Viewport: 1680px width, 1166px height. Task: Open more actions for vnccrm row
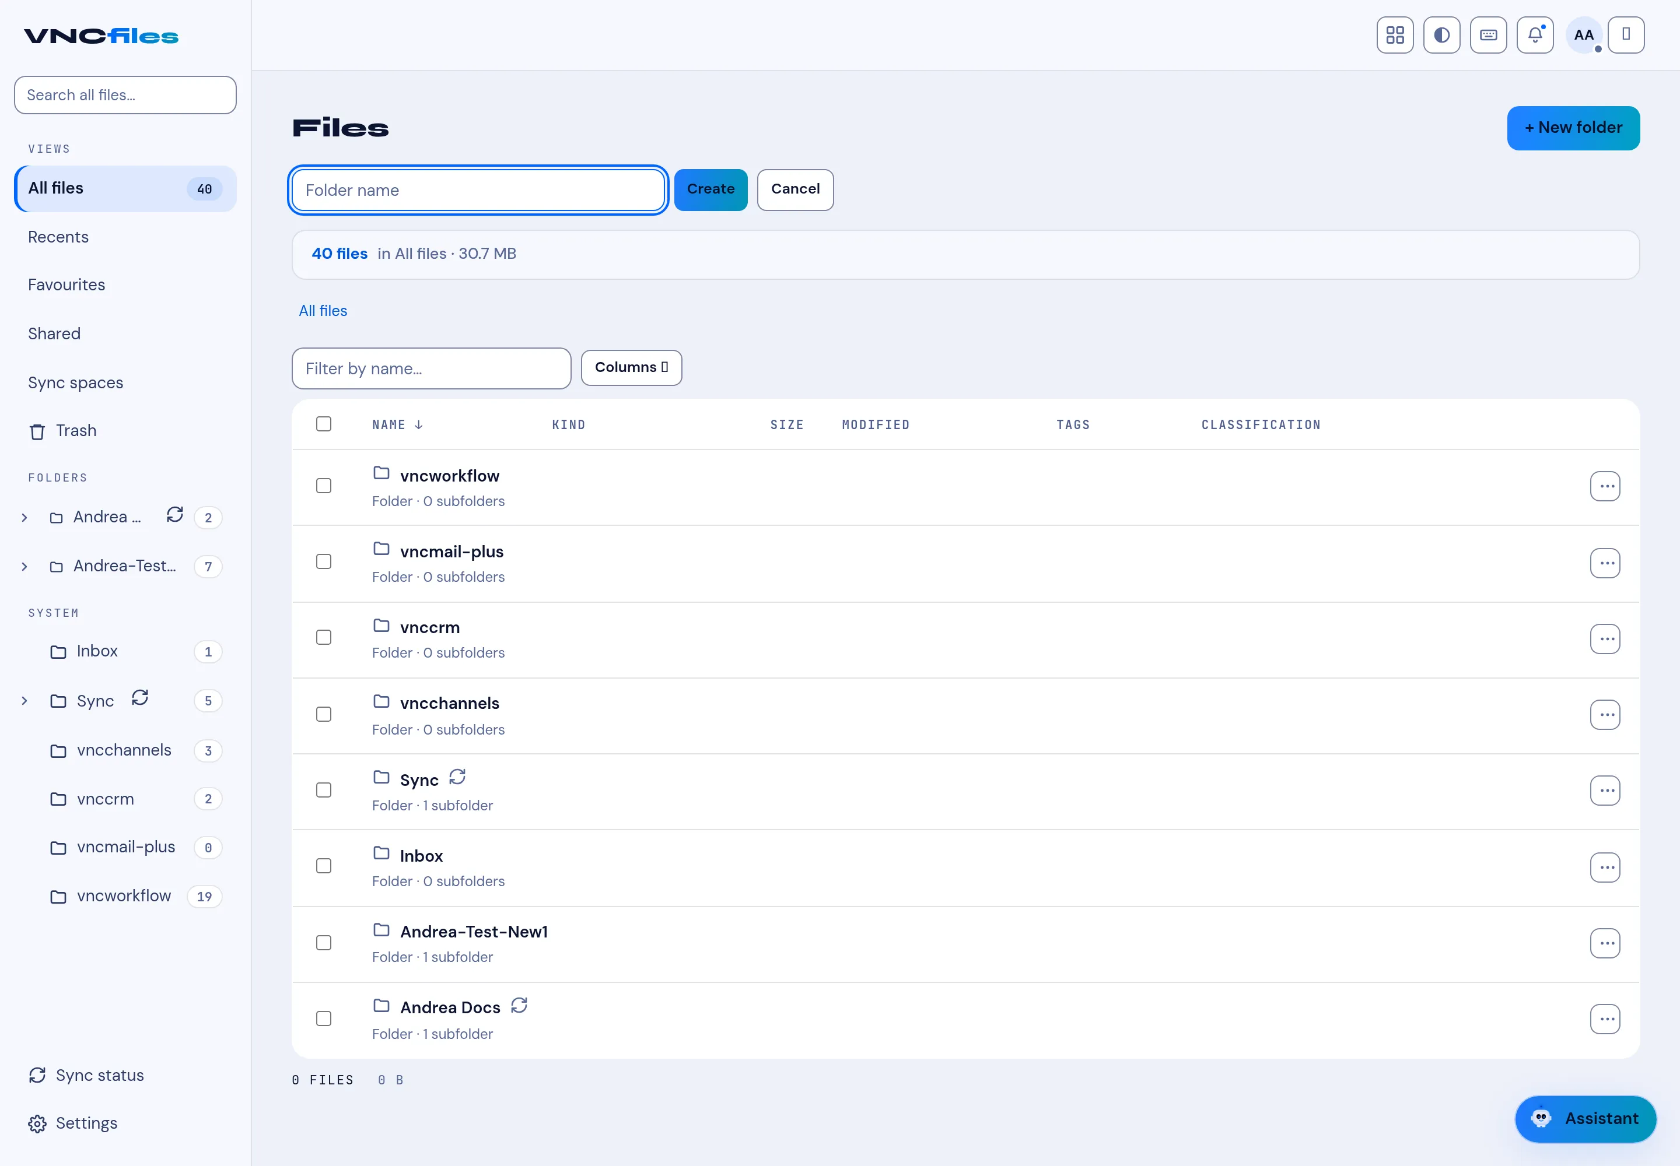point(1605,639)
